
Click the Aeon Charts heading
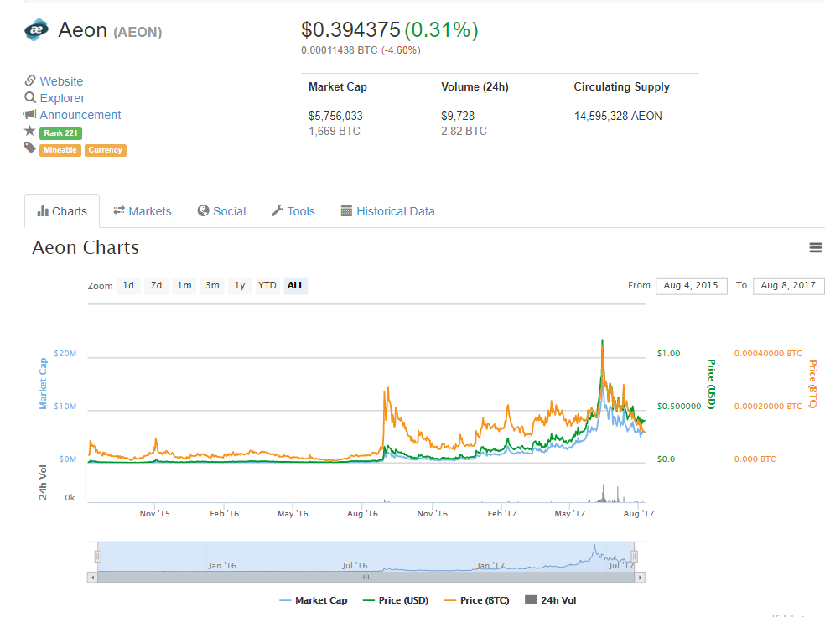click(x=86, y=248)
